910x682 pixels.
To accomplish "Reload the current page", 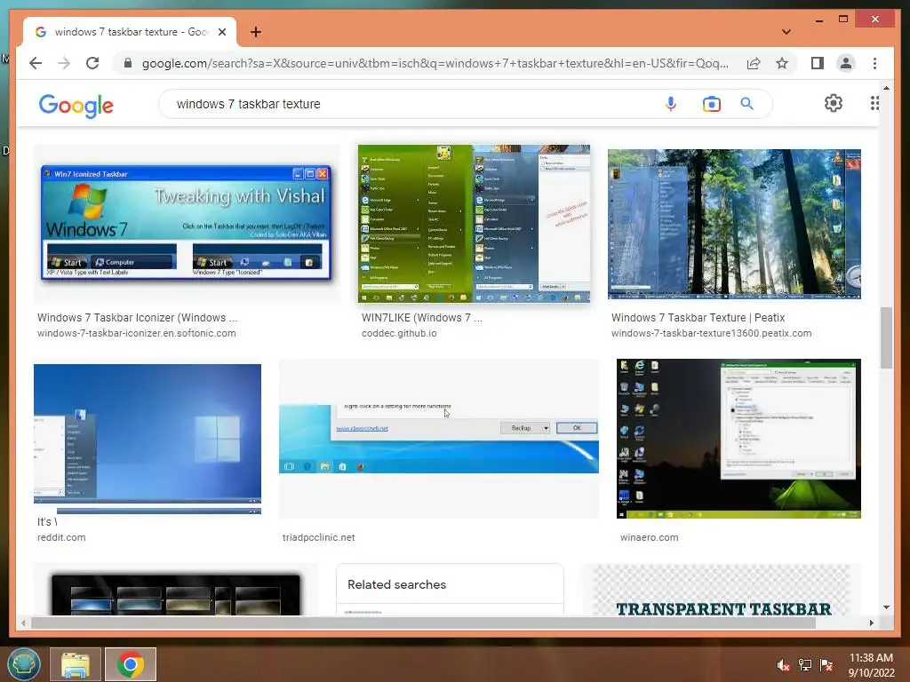I will click(92, 63).
